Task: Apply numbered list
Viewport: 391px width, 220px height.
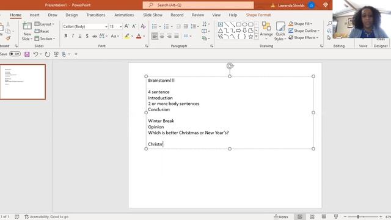Action: 166,26
